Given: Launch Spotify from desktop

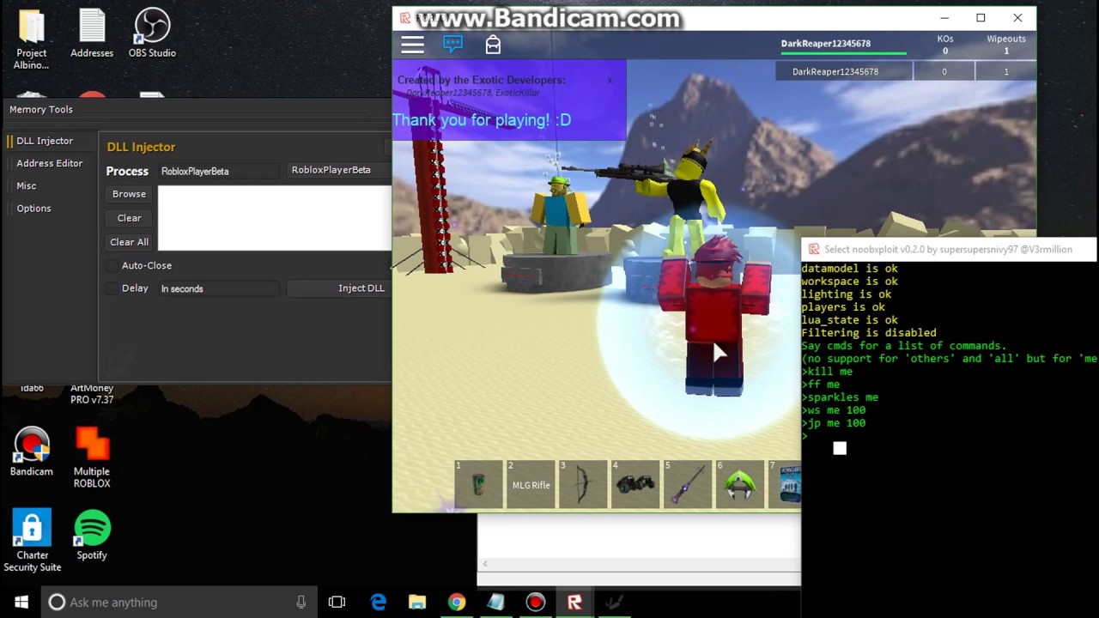Looking at the screenshot, I should tap(92, 535).
